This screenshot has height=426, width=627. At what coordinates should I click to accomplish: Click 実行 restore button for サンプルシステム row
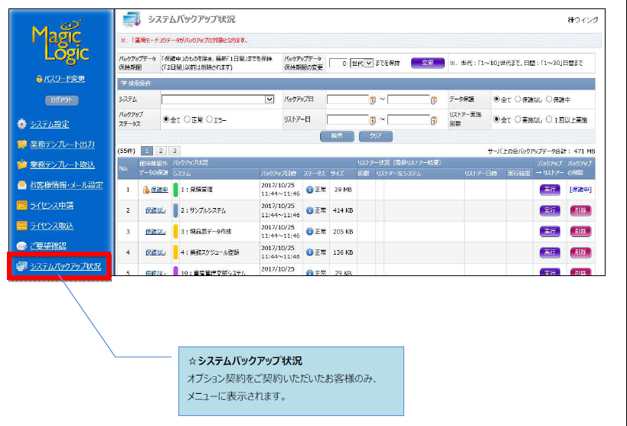[x=550, y=210]
